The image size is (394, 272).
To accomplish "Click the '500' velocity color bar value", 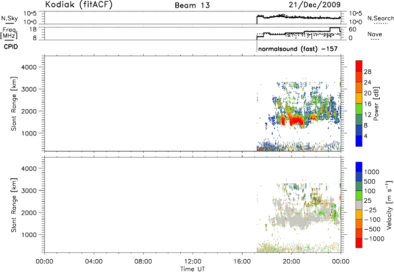I will tap(369, 182).
